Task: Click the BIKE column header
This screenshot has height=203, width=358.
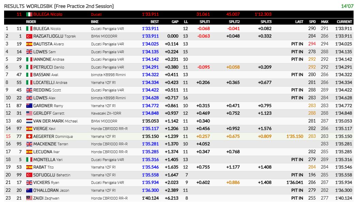Action: point(95,22)
